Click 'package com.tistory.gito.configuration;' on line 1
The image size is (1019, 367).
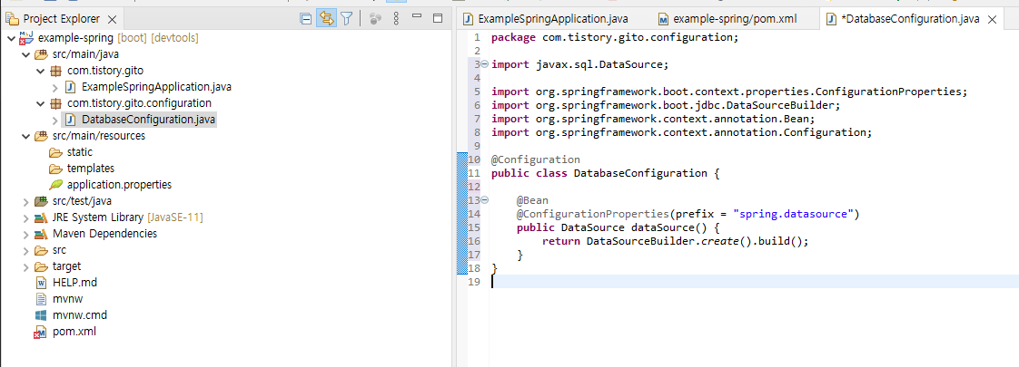615,37
